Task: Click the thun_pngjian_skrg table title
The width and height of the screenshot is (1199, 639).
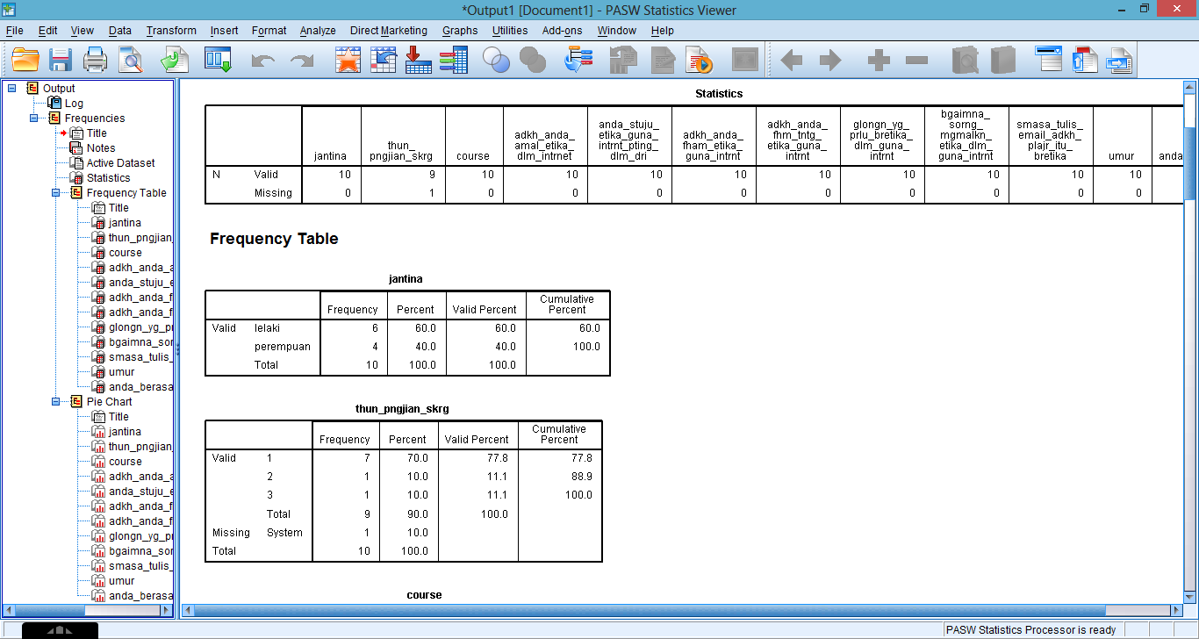Action: pos(402,409)
